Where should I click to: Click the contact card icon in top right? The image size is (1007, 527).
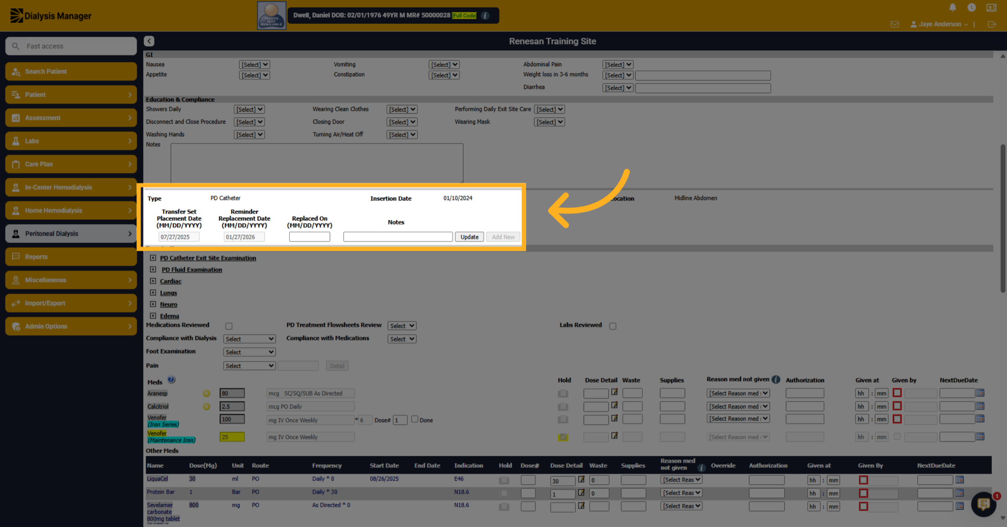(x=991, y=8)
